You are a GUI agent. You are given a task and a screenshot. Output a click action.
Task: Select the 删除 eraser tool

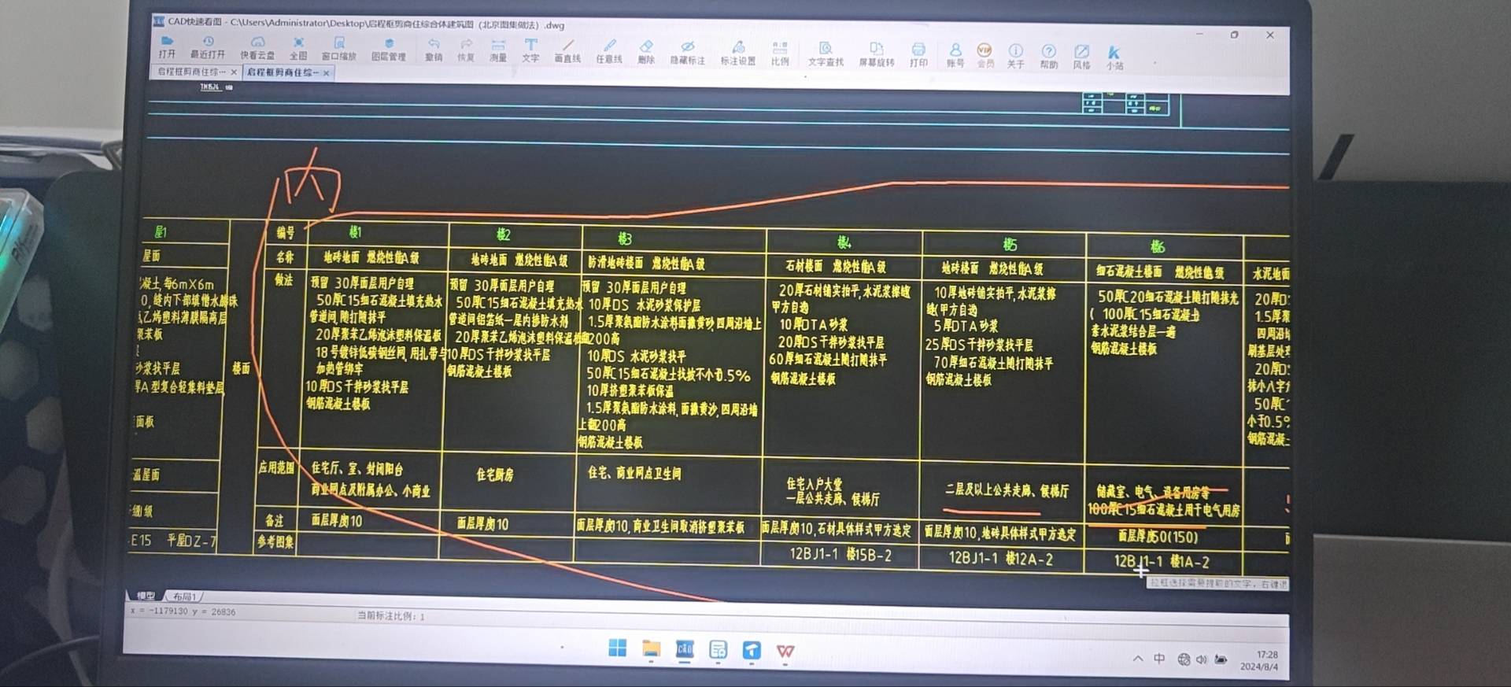point(646,53)
